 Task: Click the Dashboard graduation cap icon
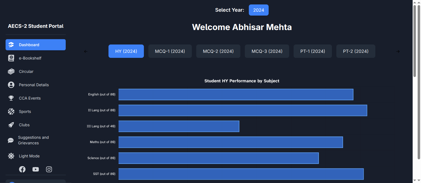pos(11,45)
